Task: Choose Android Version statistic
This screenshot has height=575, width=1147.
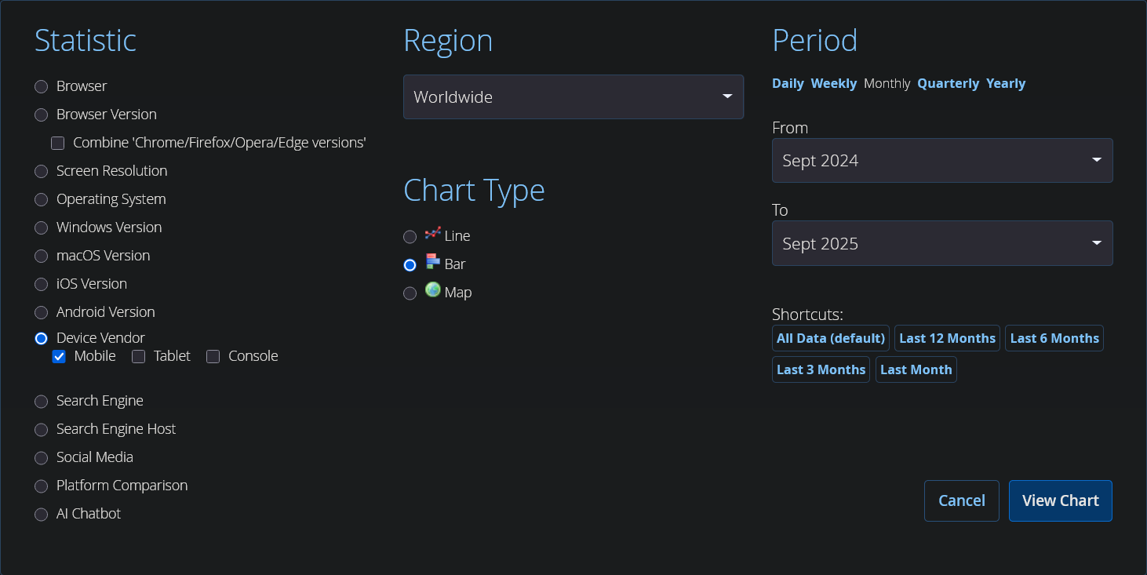Action: click(x=42, y=312)
